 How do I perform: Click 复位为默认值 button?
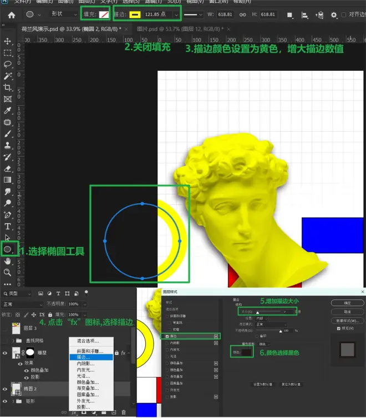(x=291, y=384)
